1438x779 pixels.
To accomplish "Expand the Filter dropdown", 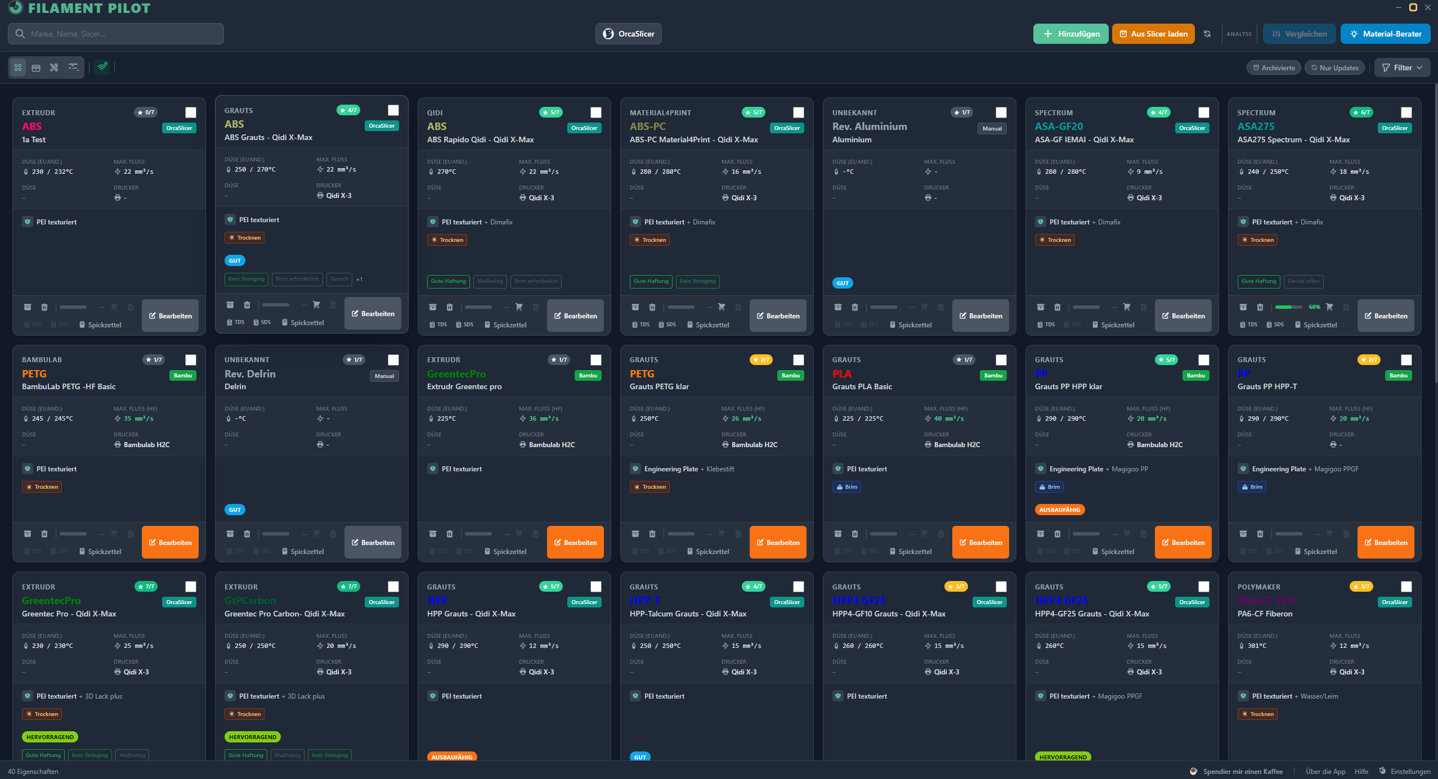I will point(1402,67).
